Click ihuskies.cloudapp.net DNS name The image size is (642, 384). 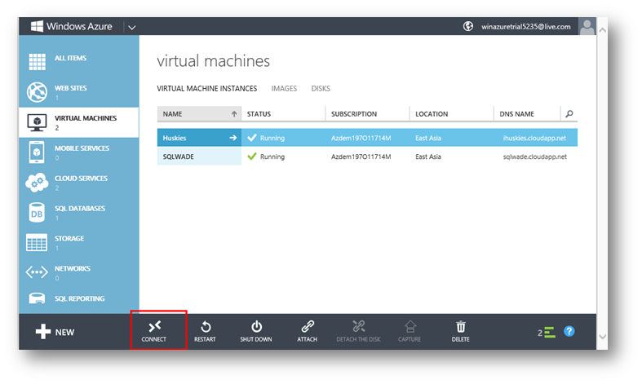tap(534, 138)
